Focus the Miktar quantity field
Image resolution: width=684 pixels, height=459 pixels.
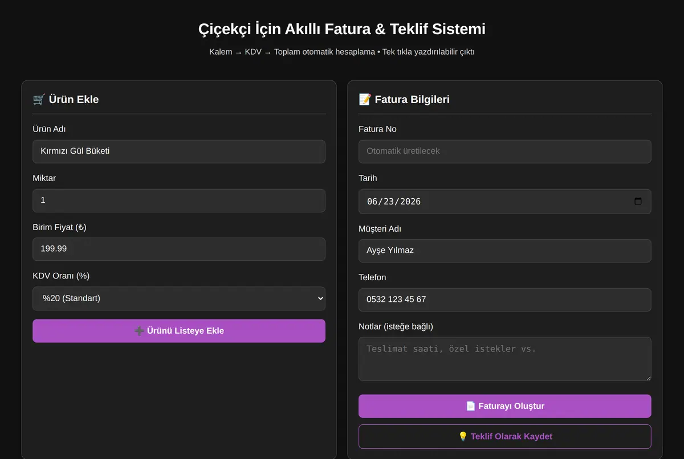pyautogui.click(x=179, y=200)
